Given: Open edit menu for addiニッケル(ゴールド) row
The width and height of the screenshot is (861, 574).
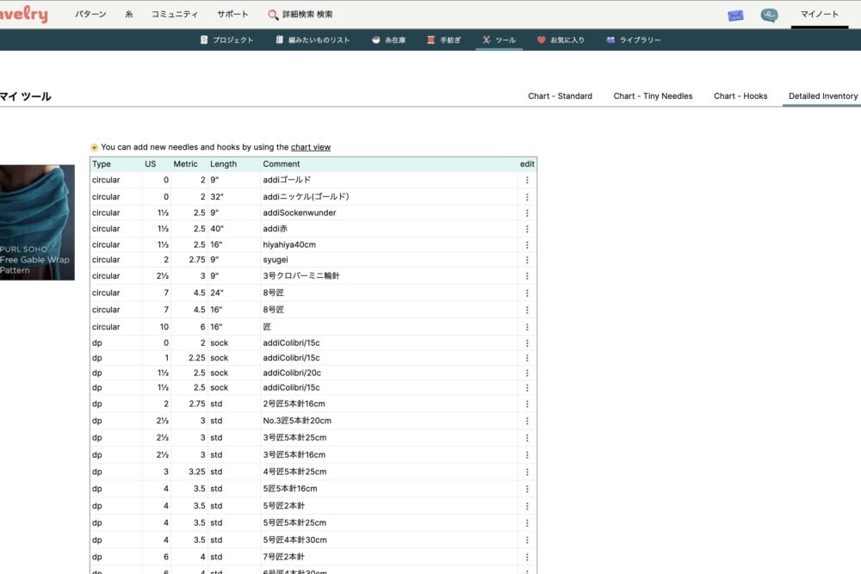Looking at the screenshot, I should [527, 197].
